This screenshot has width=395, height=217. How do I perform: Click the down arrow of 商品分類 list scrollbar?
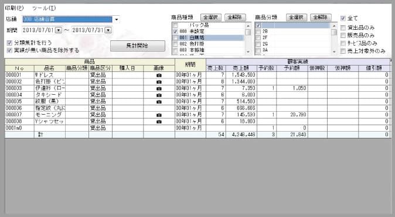point(334,51)
